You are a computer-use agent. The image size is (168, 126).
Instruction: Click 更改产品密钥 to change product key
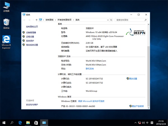[x=137, y=106]
